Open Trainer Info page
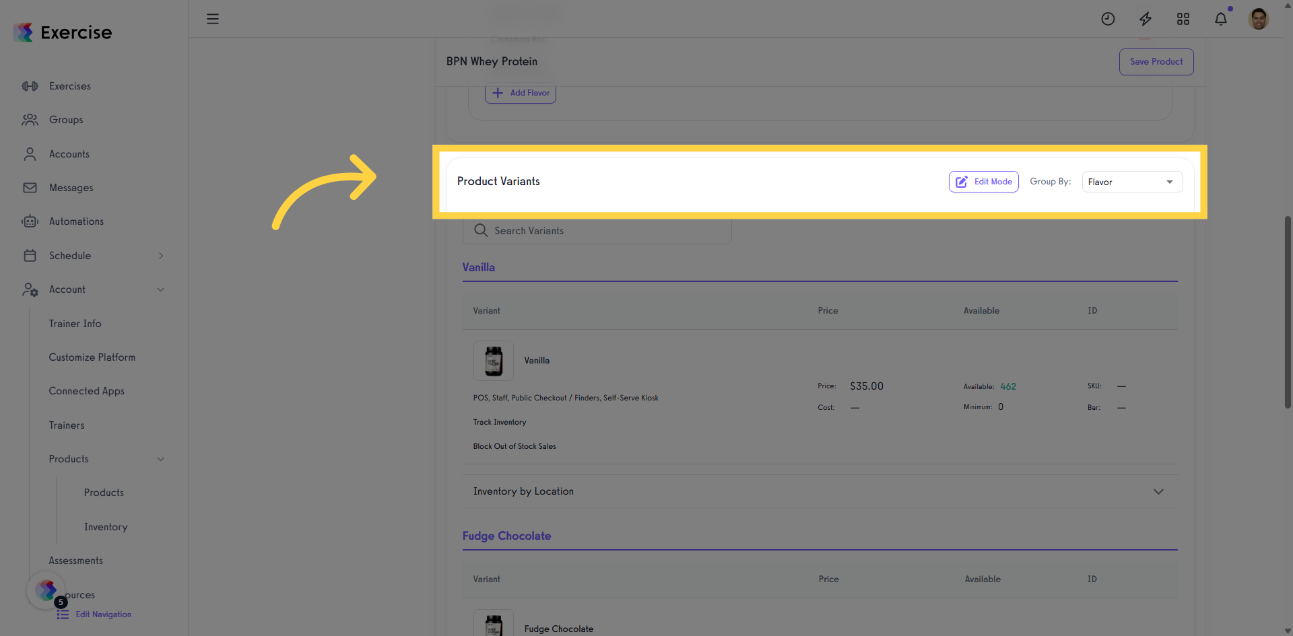 pyautogui.click(x=75, y=324)
